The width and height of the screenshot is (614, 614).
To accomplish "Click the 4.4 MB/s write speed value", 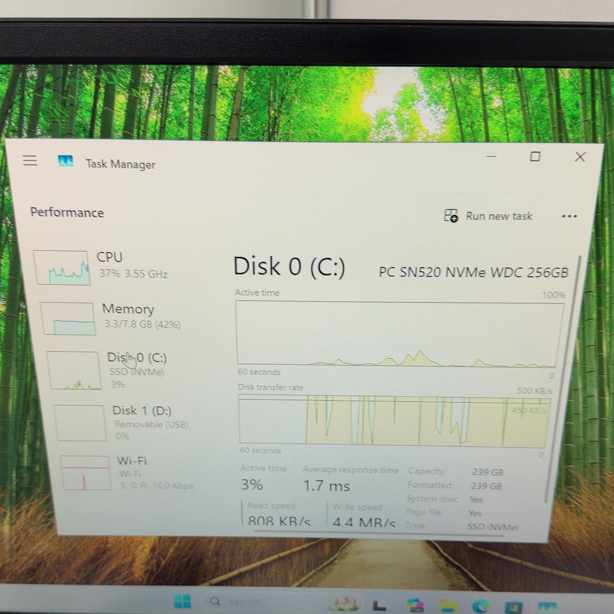I will [x=364, y=523].
